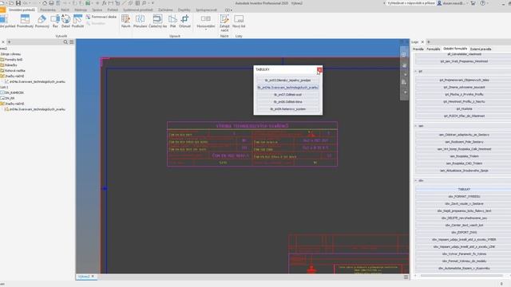This screenshot has width=511, height=287.
Task: Run the iam_Rozpiska_Trideni form
Action: point(464,156)
